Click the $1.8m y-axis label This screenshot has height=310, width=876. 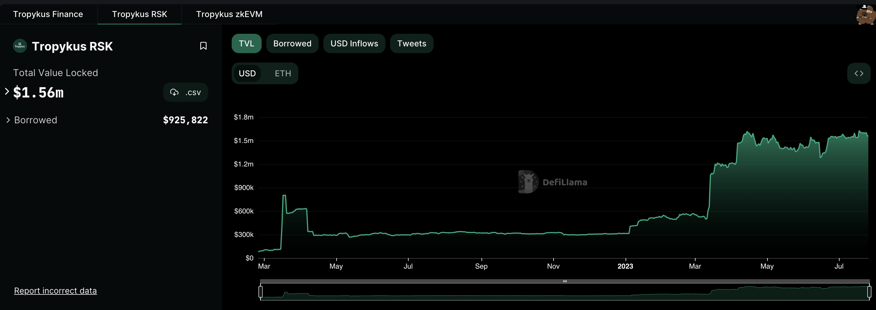[243, 117]
